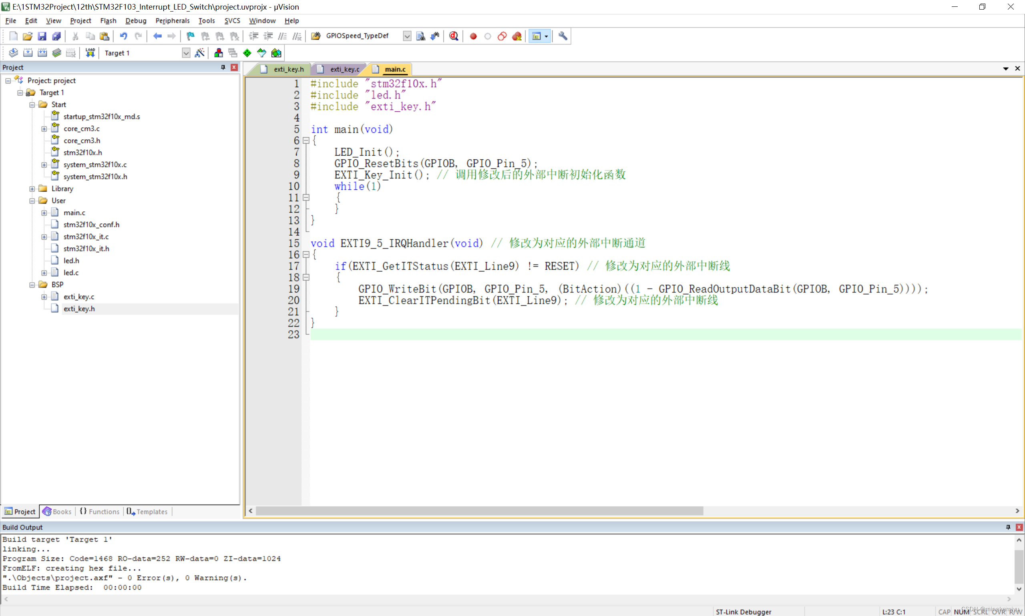Image resolution: width=1025 pixels, height=616 pixels.
Task: Collapse code fold at line 16
Action: [x=306, y=255]
